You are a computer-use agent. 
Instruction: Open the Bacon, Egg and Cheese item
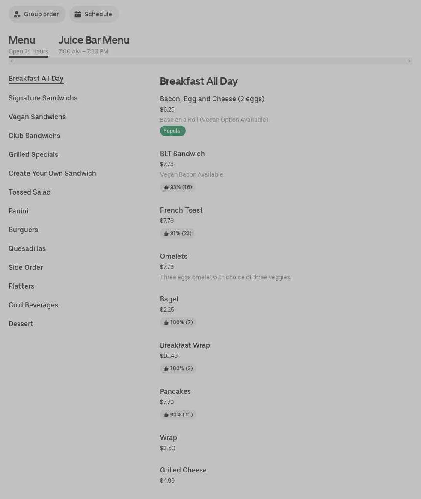coord(212,99)
